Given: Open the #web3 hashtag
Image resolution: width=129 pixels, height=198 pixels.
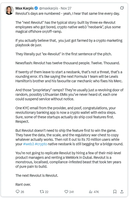Looking at the screenshot, I should tap(28, 144).
